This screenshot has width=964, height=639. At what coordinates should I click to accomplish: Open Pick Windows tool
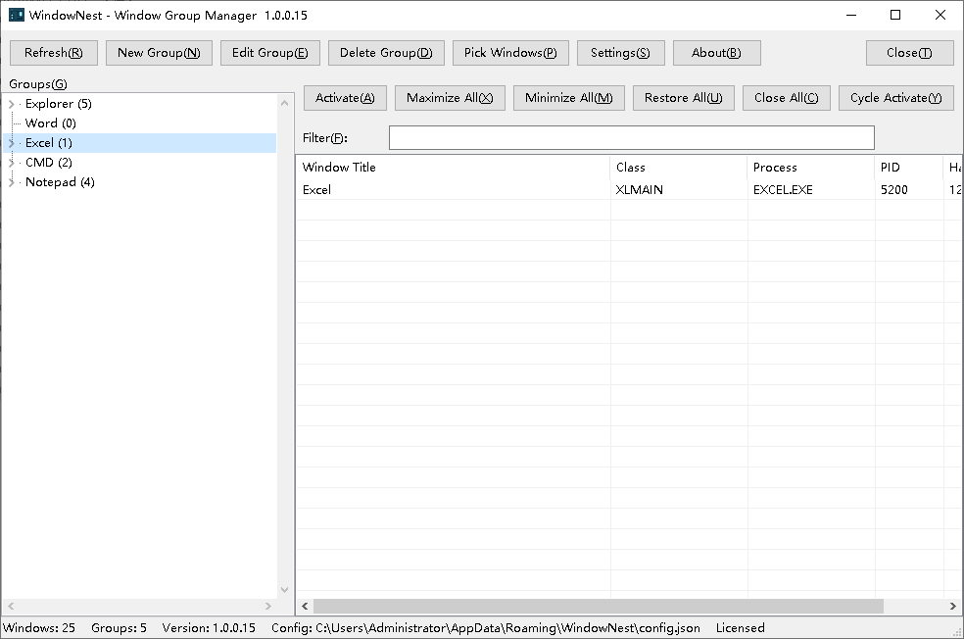(x=510, y=53)
